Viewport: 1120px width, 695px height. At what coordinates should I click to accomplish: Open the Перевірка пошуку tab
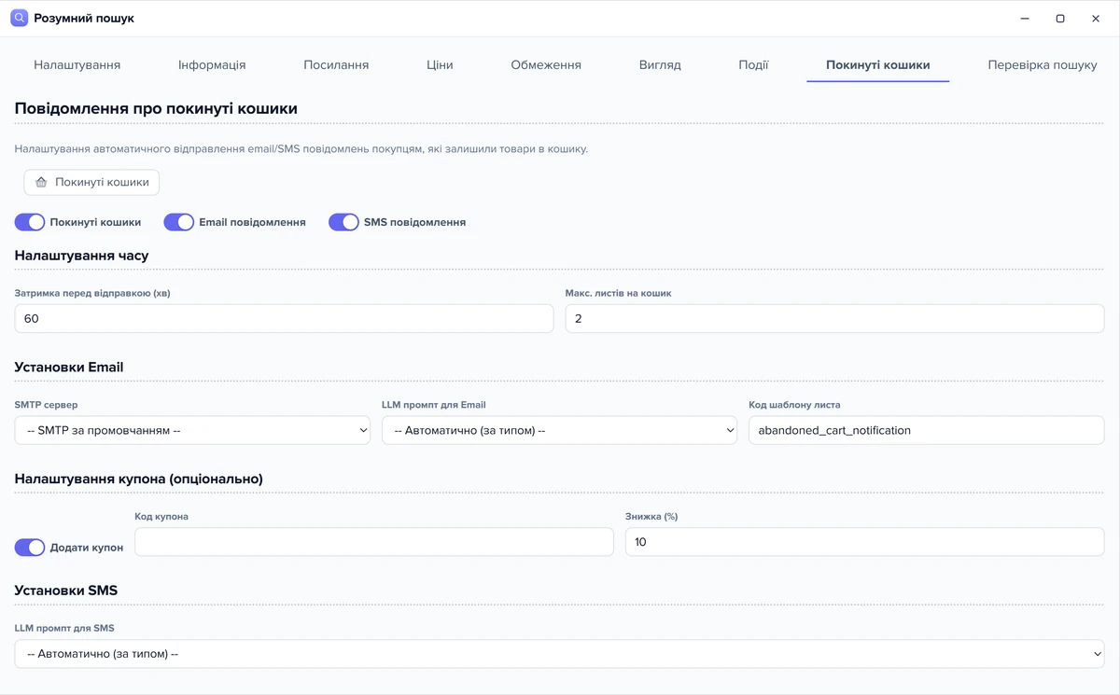click(1043, 65)
